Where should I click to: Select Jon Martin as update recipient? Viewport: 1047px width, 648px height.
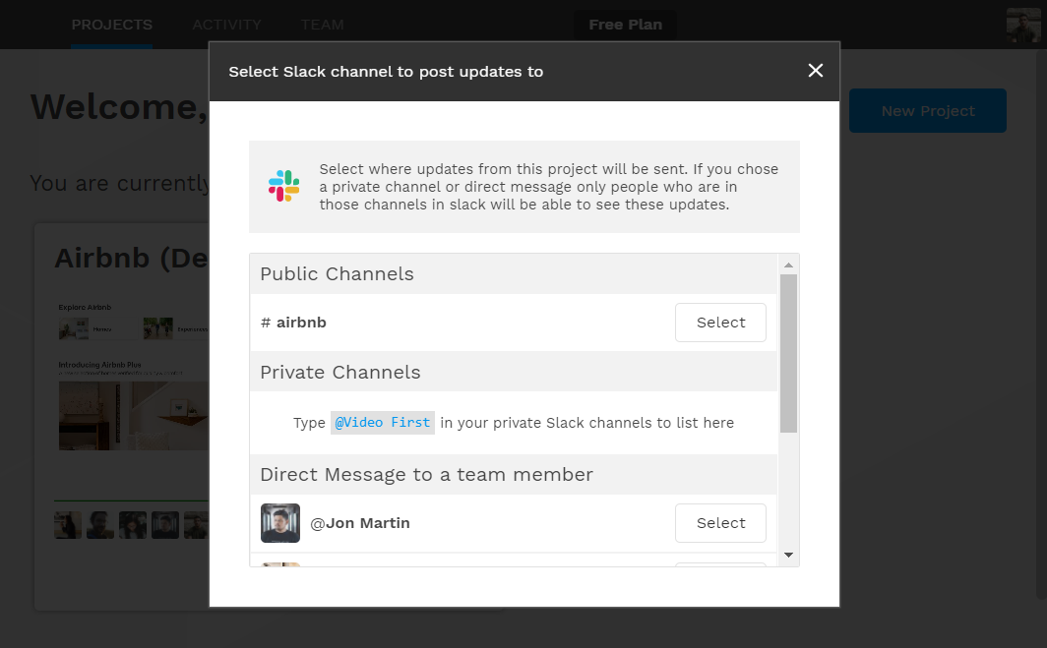720,522
